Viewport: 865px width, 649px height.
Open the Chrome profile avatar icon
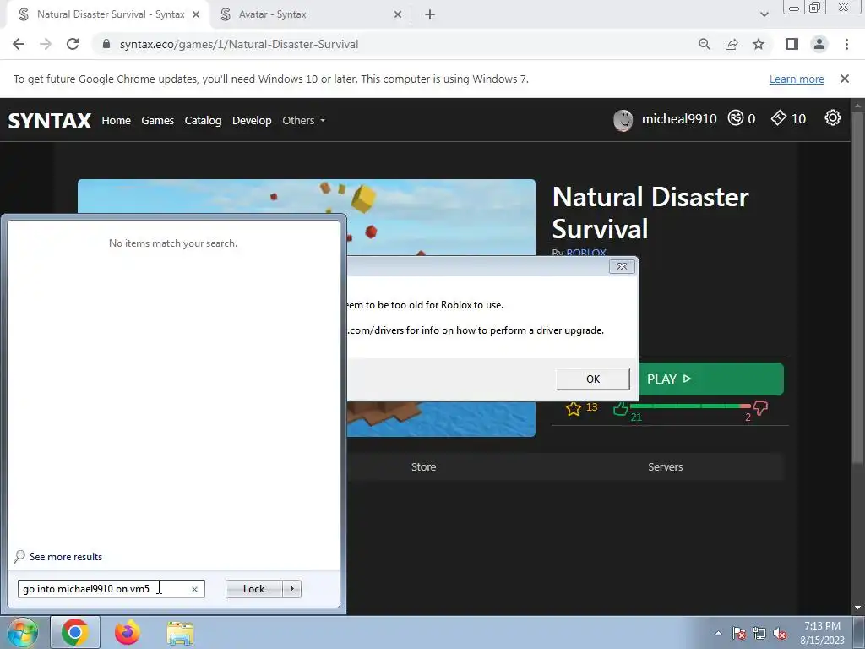[x=819, y=44]
